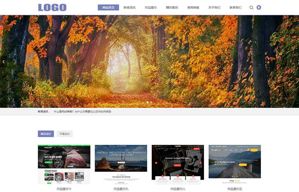The height and width of the screenshot is (192, 299).
Task: Open 精彩案例 menu item
Action: (172, 7)
